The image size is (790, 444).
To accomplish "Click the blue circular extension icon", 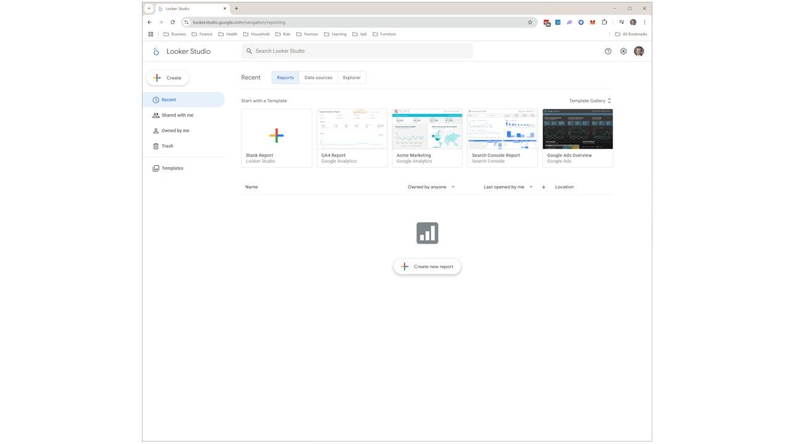I will click(x=581, y=22).
